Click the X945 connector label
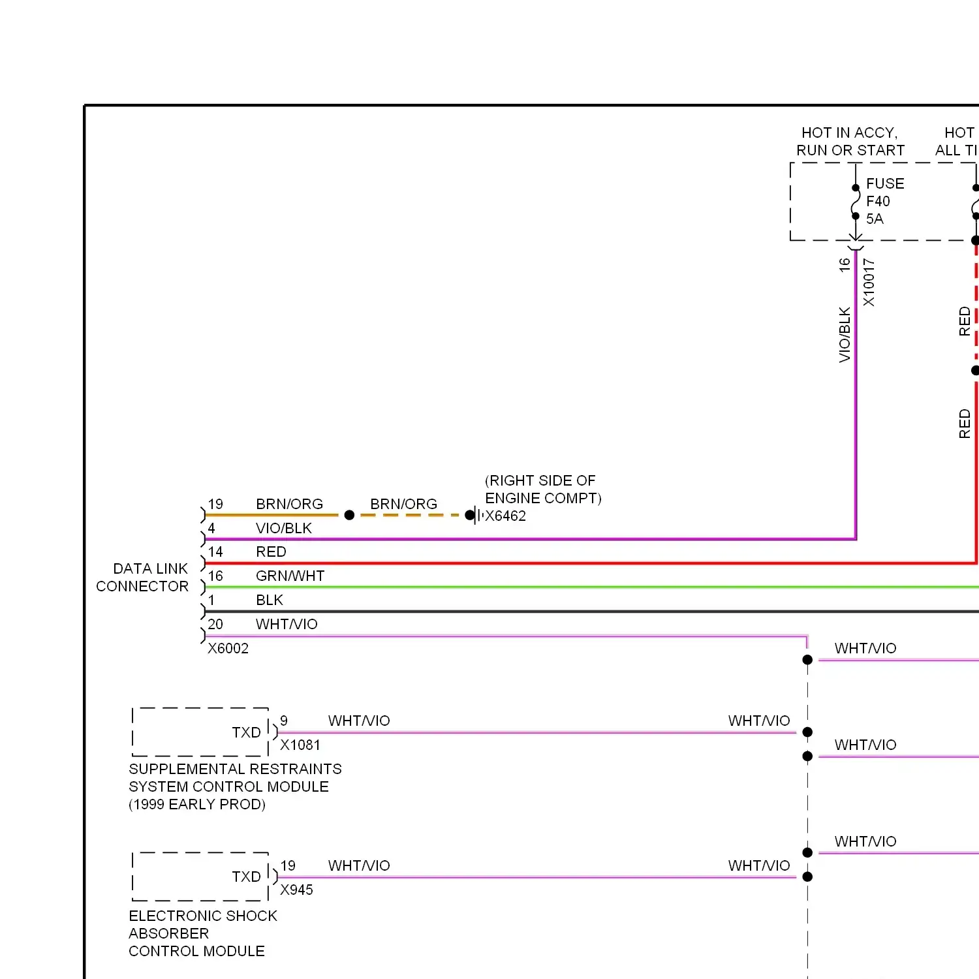This screenshot has width=979, height=979. [x=296, y=890]
